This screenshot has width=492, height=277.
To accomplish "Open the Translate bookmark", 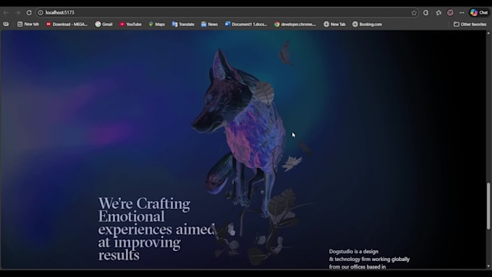I will [183, 24].
